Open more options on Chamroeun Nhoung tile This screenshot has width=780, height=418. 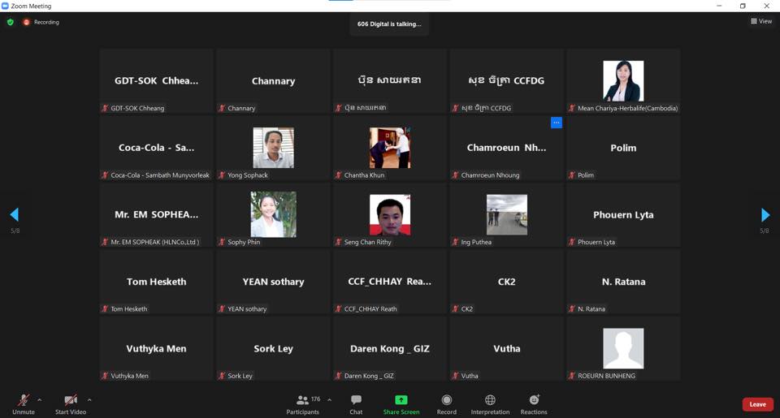(x=557, y=123)
